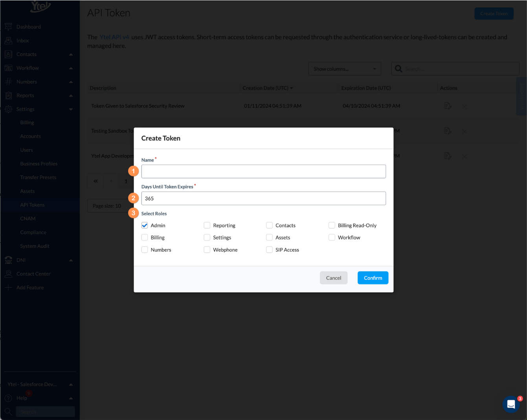Click the Add Feature plus icon
Image resolution: width=527 pixels, height=420 pixels.
click(x=8, y=288)
